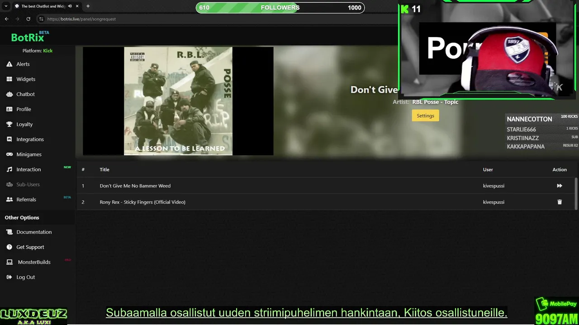Viewport: 579px width, 325px height.
Task: Go to Chatbot page
Action: pyautogui.click(x=25, y=94)
